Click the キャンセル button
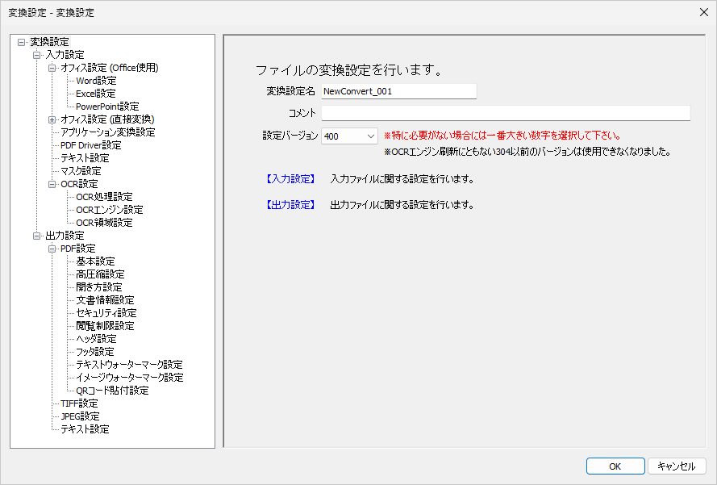 point(677,466)
